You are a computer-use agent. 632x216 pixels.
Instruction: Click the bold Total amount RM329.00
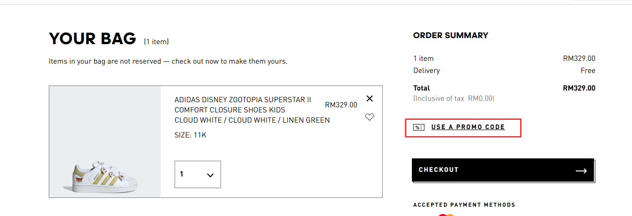[x=579, y=88]
